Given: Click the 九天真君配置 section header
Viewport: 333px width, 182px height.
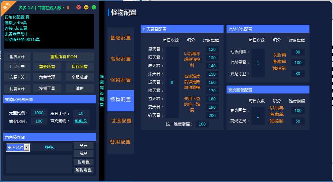Looking at the screenshot, I should click(x=182, y=29).
